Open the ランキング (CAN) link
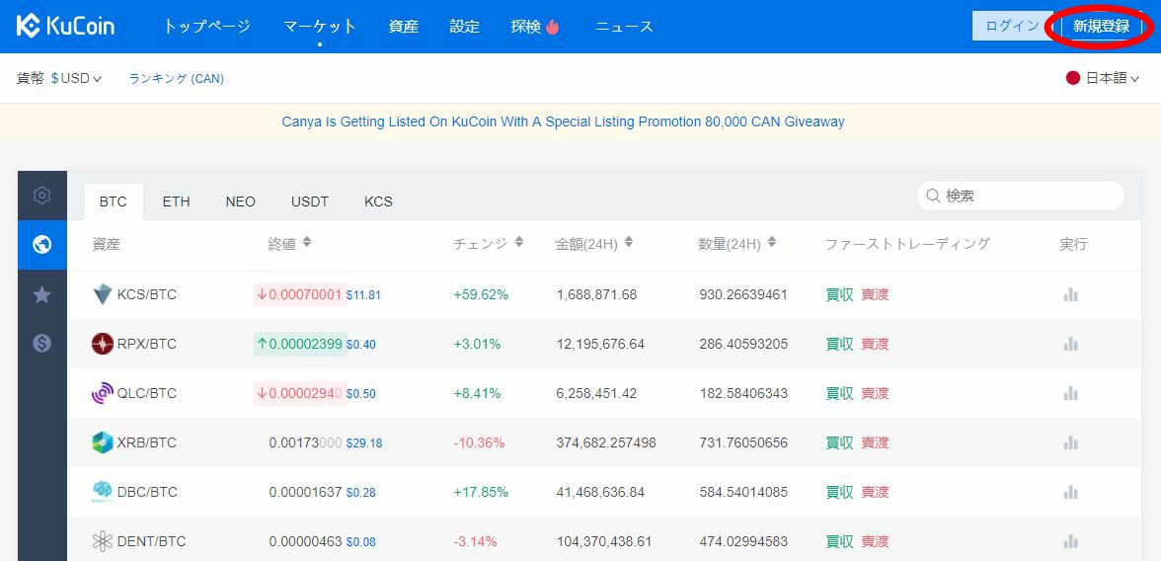Image resolution: width=1161 pixels, height=561 pixels. click(176, 79)
